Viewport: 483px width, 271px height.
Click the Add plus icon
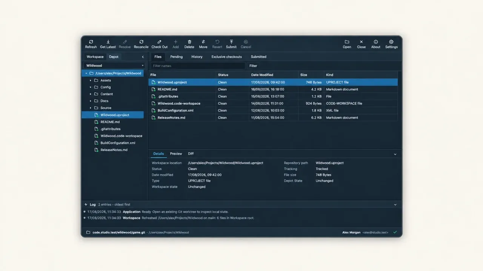[175, 42]
